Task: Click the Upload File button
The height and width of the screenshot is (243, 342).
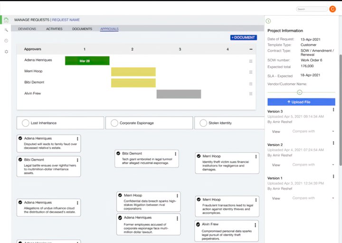Action: coord(301,102)
